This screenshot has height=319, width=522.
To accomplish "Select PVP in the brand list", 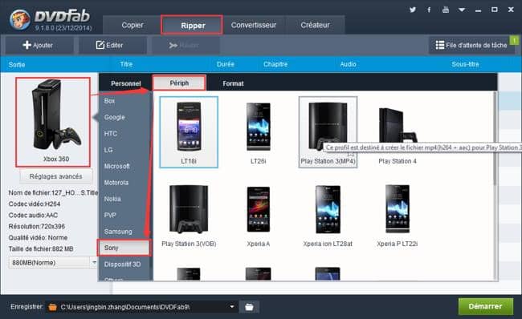I will [110, 215].
